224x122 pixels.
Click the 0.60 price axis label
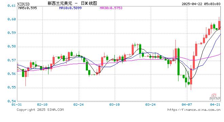click(12, 19)
